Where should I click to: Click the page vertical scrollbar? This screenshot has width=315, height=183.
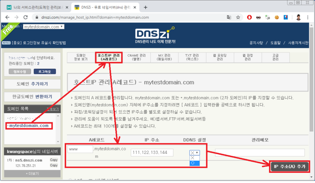311,80
